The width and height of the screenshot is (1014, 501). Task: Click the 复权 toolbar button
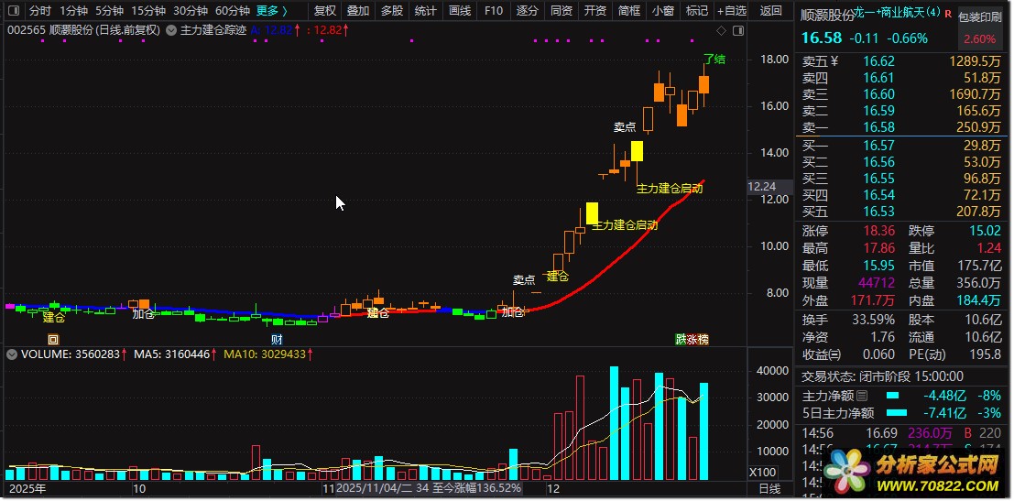point(324,10)
